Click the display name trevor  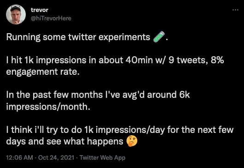pyautogui.click(x=40, y=10)
